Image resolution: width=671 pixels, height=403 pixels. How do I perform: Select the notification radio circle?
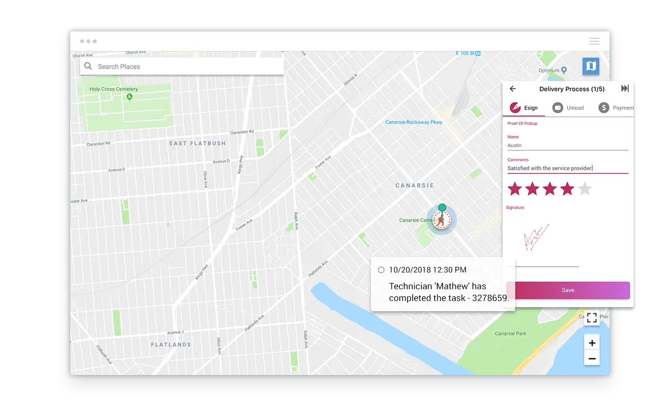(381, 270)
